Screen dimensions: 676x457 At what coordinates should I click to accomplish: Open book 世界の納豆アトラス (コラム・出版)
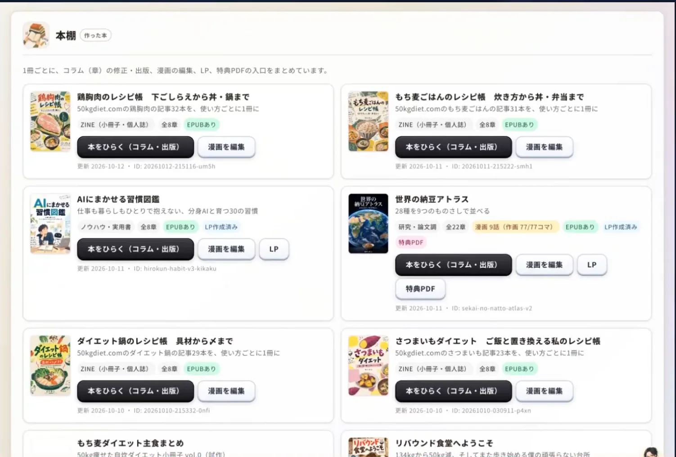tap(453, 265)
